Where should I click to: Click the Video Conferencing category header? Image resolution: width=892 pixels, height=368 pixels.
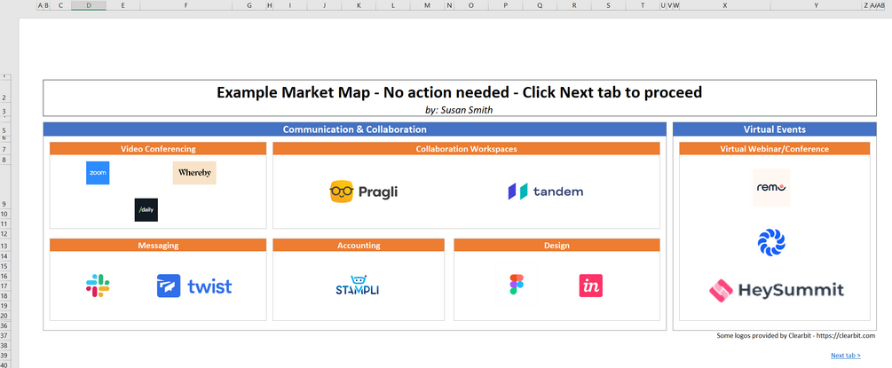(158, 148)
